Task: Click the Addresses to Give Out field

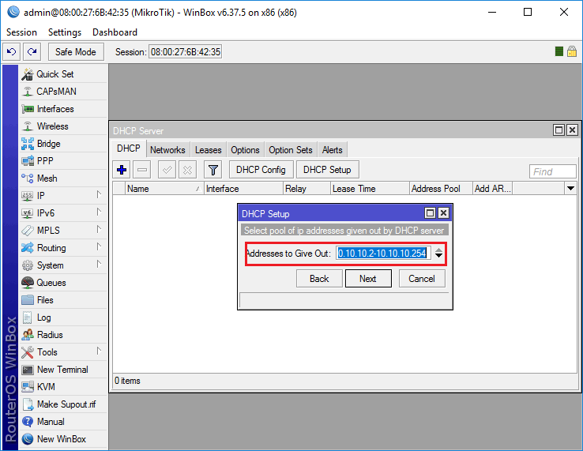Action: click(x=383, y=254)
